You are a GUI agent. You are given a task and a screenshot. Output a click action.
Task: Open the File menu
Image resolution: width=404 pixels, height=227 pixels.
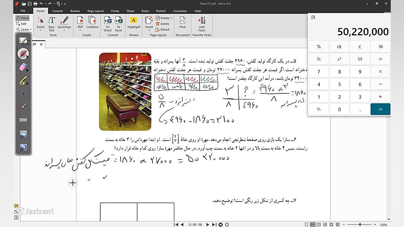(x=23, y=11)
